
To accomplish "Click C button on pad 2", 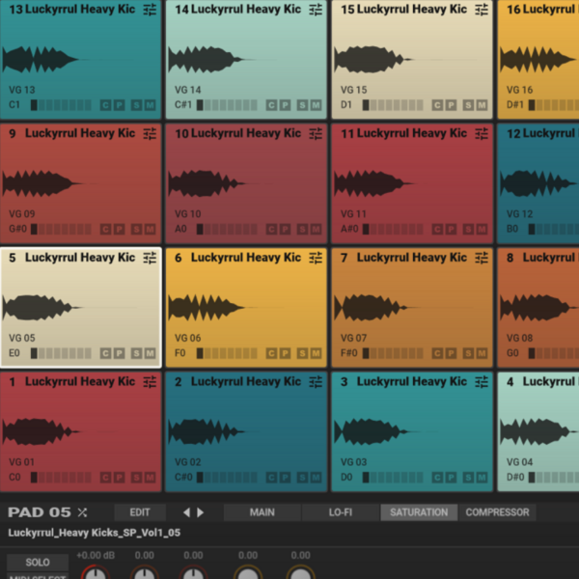I will click(x=271, y=478).
